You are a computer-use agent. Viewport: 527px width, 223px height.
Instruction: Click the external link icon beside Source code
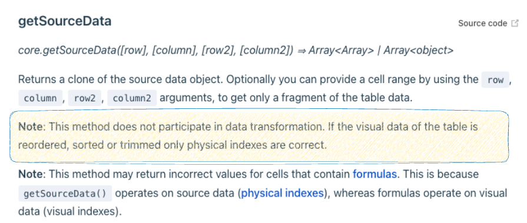tap(515, 24)
